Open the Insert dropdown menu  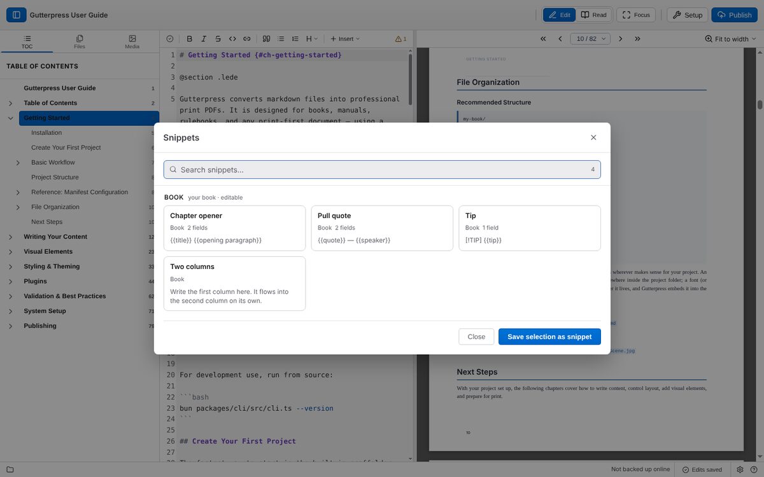[345, 39]
